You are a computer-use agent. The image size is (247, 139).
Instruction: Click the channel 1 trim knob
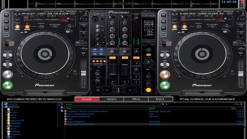112,22
